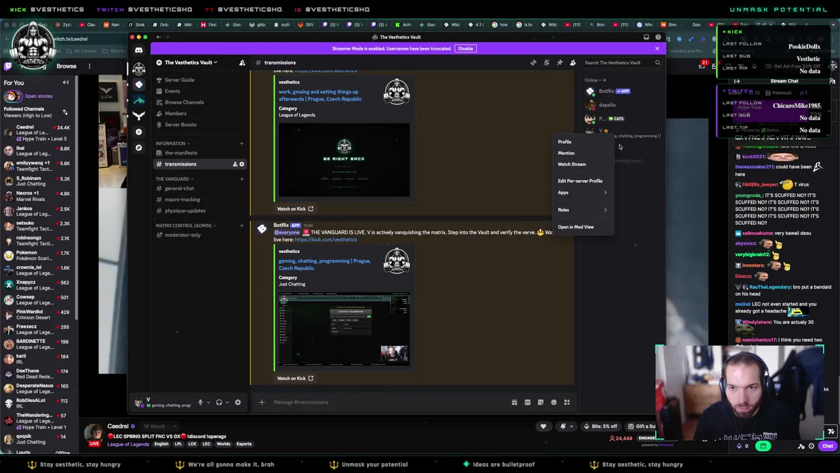The width and height of the screenshot is (840, 473).
Task: Expand Apps submenu in context menu
Action: click(x=583, y=192)
